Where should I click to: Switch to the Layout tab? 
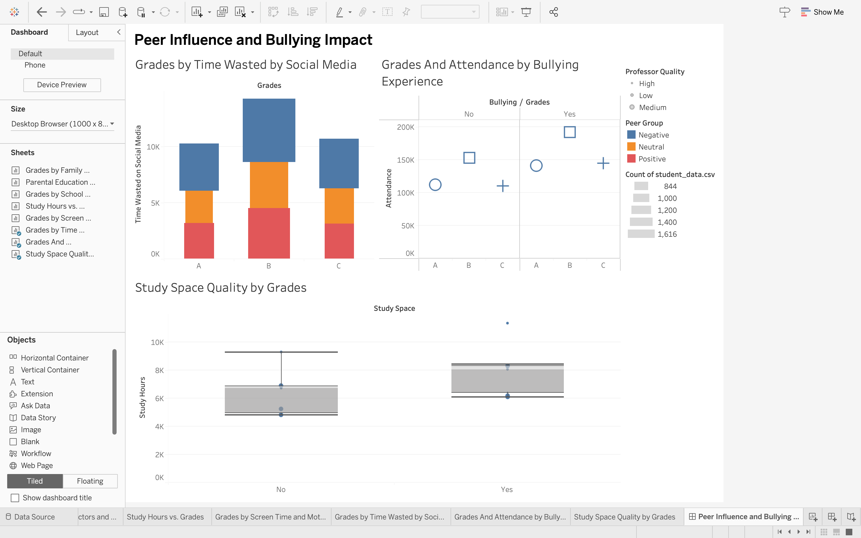pyautogui.click(x=87, y=32)
